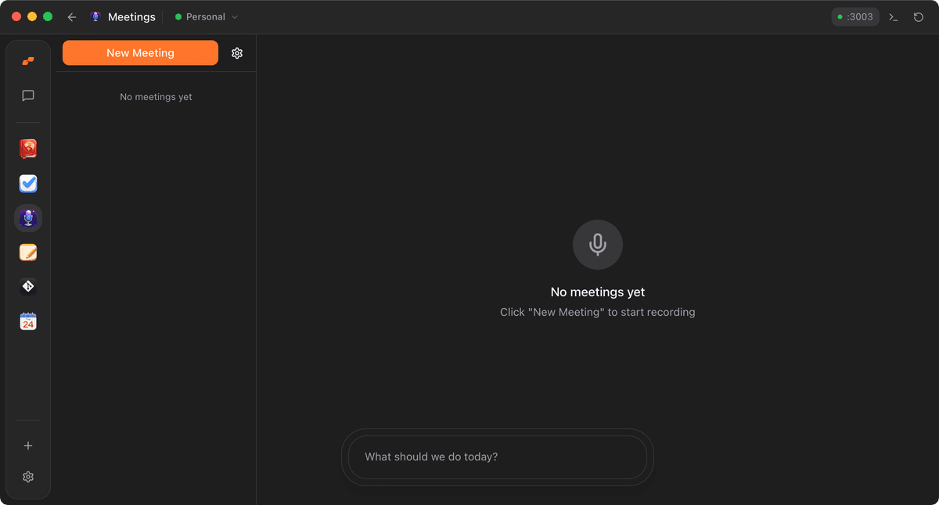The height and width of the screenshot is (505, 939).
Task: Start a New Meeting recording
Action: click(x=140, y=52)
